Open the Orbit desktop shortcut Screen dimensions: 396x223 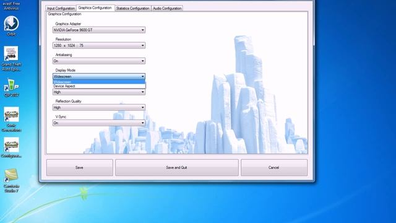tap(11, 26)
